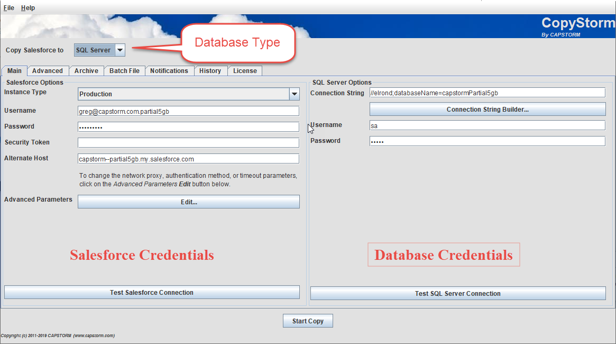The image size is (616, 344).
Task: Focus the Connection String field
Action: (x=488, y=93)
